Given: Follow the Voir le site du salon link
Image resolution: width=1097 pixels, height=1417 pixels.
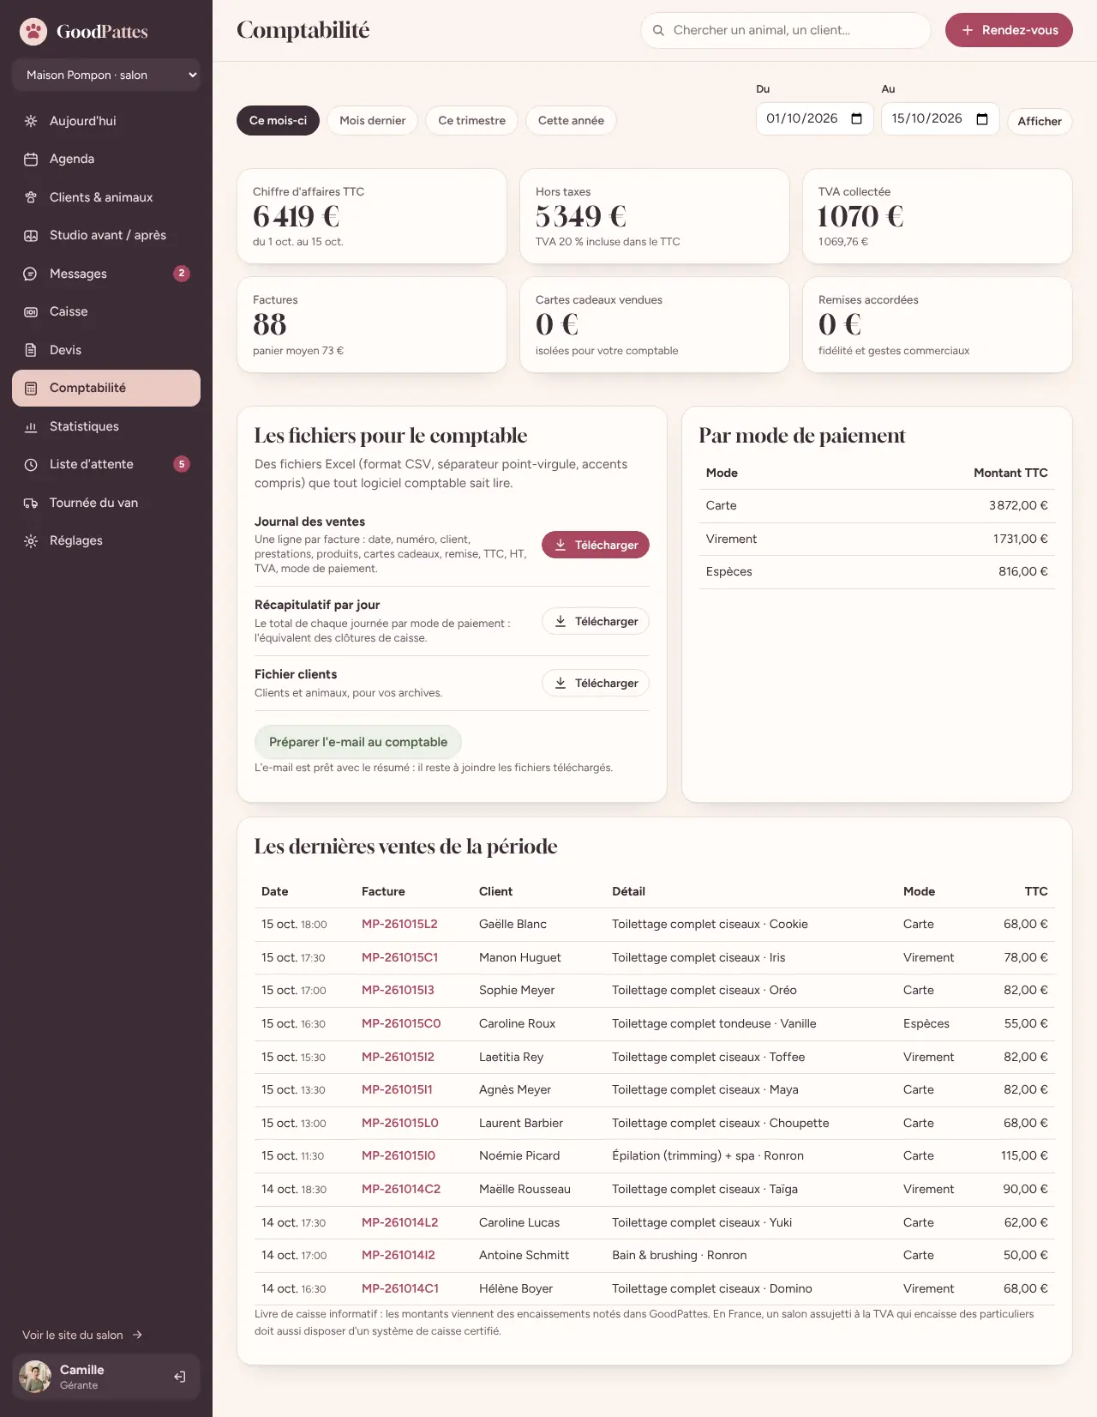Looking at the screenshot, I should pyautogui.click(x=82, y=1335).
